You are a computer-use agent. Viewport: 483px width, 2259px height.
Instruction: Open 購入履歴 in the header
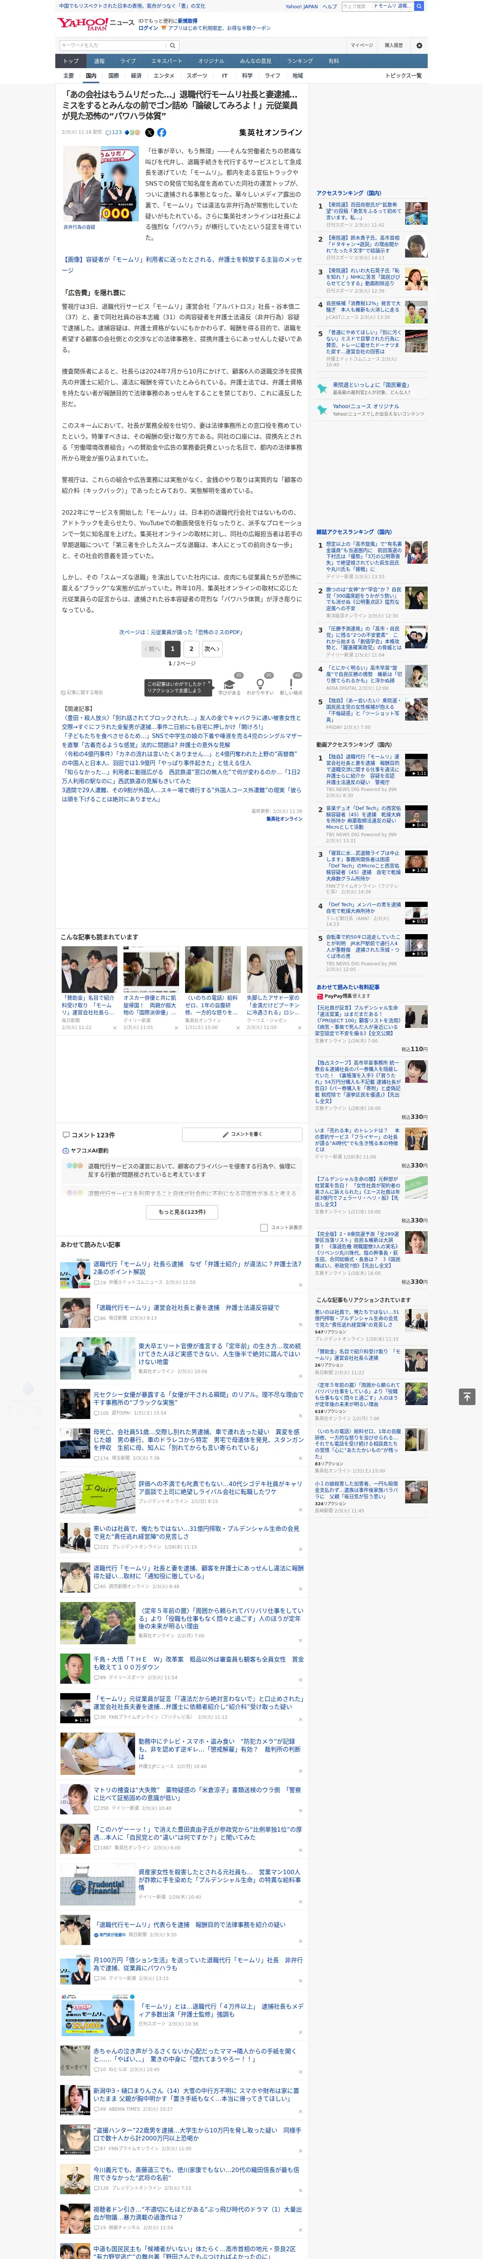tap(393, 45)
